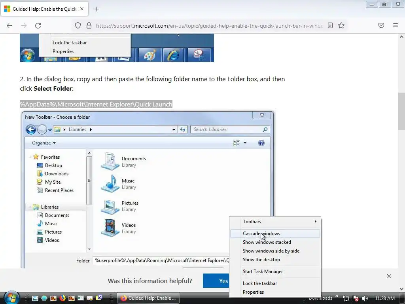The height and width of the screenshot is (304, 405).
Task: Open a new browser tab
Action: (x=97, y=9)
